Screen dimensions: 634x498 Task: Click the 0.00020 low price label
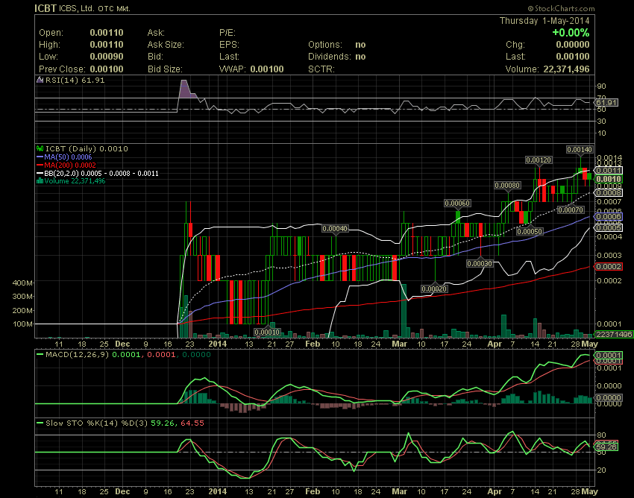click(434, 289)
